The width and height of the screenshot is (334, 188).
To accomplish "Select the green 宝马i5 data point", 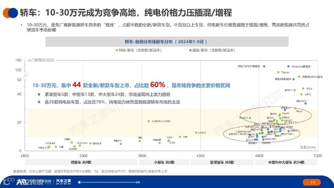I will (x=303, y=88).
